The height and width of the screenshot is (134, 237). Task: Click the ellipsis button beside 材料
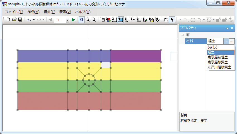pyautogui.click(x=232, y=41)
